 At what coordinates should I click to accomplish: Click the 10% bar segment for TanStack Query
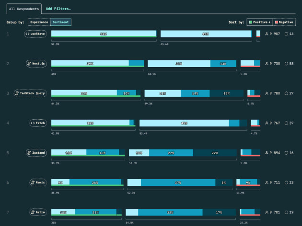pyautogui.click(x=127, y=93)
